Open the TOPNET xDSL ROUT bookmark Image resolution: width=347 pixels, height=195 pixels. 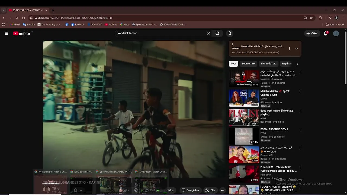tap(172, 24)
